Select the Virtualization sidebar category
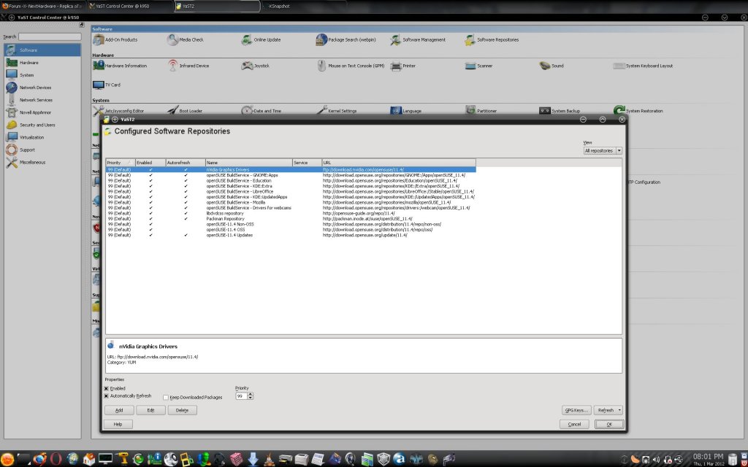 [42, 137]
